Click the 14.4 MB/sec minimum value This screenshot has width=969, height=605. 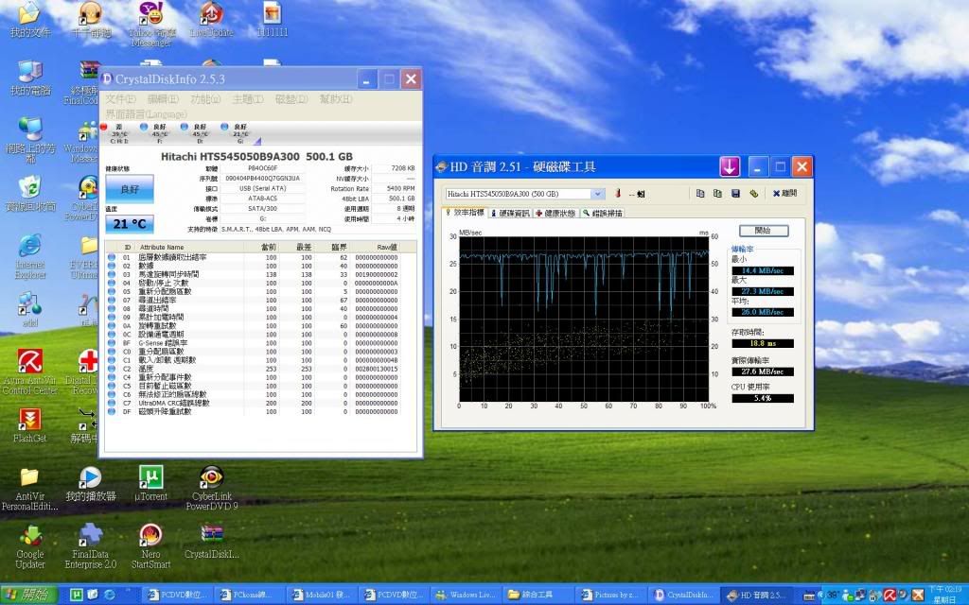pyautogui.click(x=763, y=270)
